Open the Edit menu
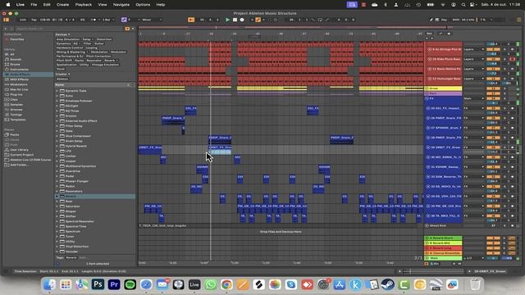525x295 pixels. pos(47,5)
